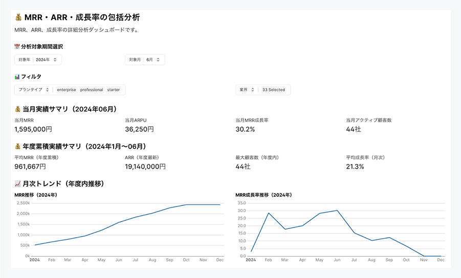Click the starter plan tag
This screenshot has width=461, height=278.
tap(114, 90)
